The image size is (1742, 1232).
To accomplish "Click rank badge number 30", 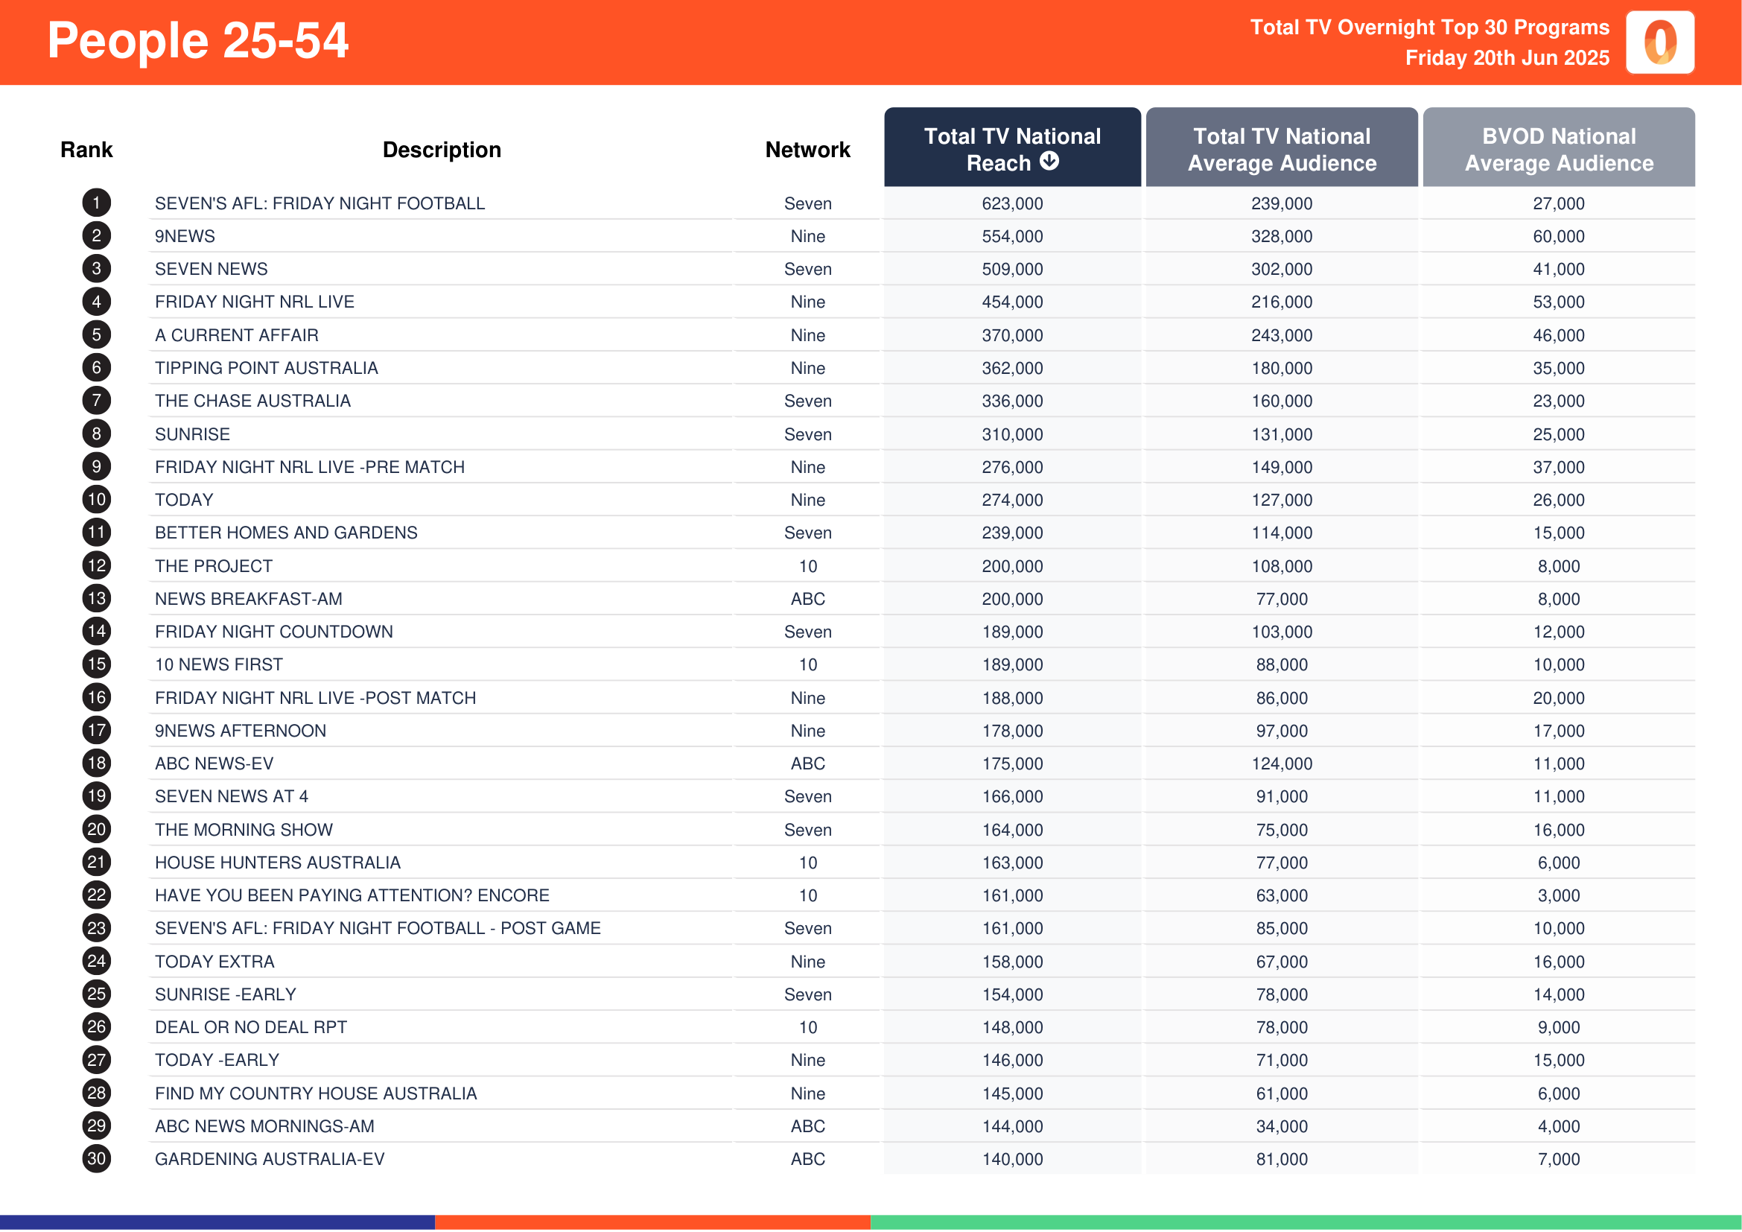I will tap(96, 1158).
